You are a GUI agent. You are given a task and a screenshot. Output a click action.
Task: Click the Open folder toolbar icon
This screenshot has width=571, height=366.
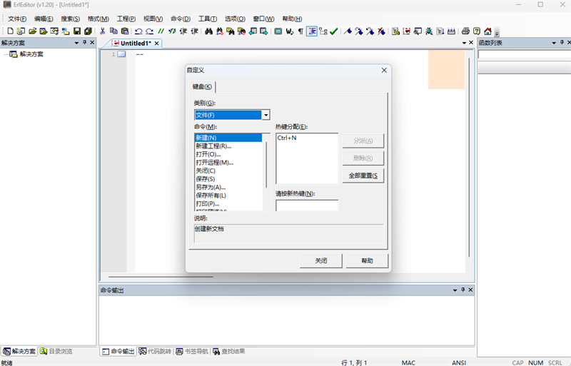pos(33,31)
